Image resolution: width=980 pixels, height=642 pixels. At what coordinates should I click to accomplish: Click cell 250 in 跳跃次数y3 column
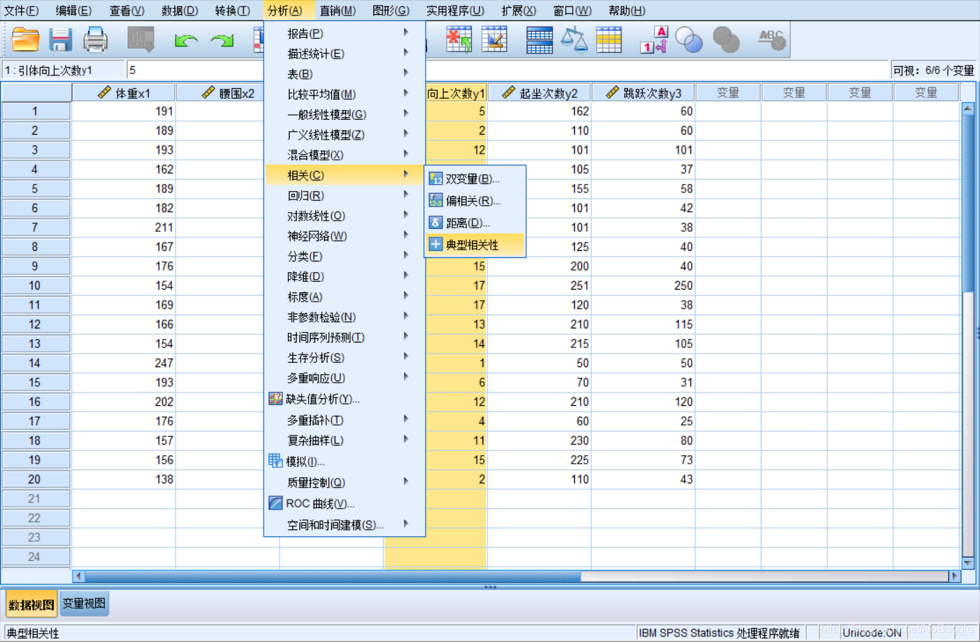coord(643,285)
